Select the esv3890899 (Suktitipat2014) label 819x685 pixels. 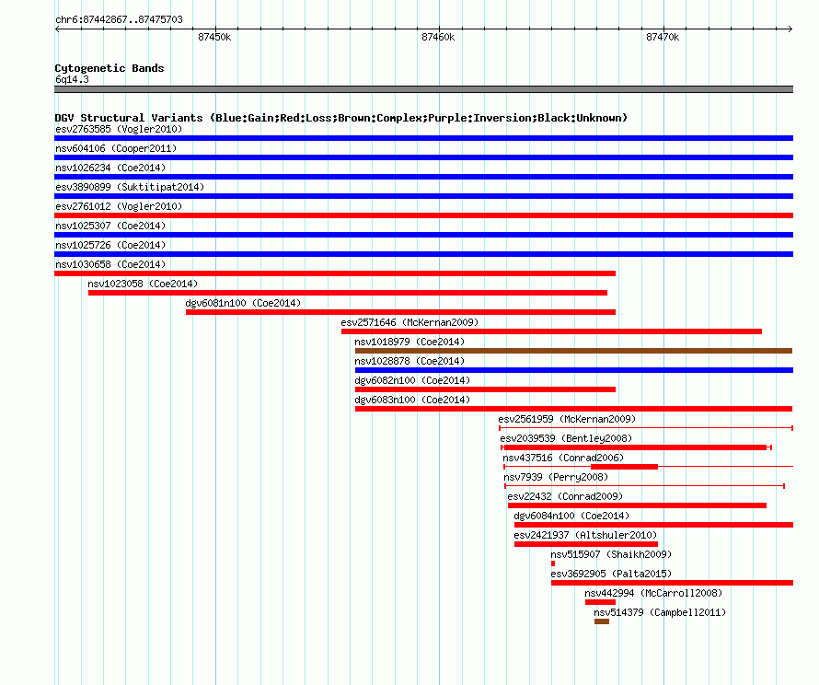(130, 187)
